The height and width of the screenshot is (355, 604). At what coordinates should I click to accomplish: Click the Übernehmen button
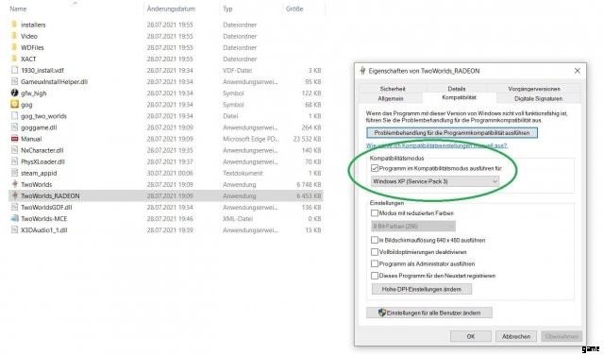click(x=562, y=336)
